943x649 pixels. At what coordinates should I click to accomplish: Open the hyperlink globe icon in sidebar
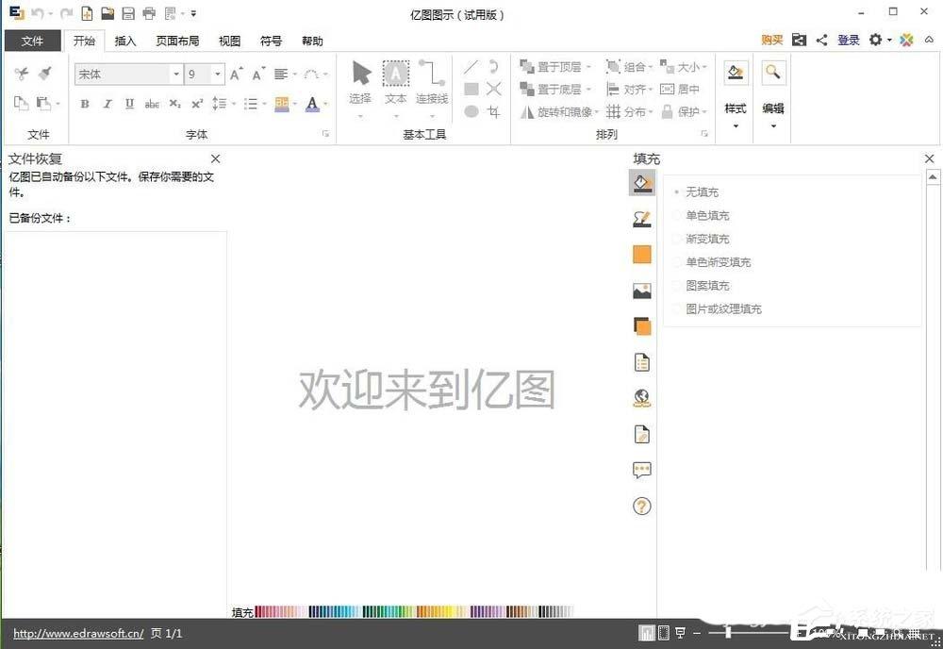pyautogui.click(x=641, y=398)
